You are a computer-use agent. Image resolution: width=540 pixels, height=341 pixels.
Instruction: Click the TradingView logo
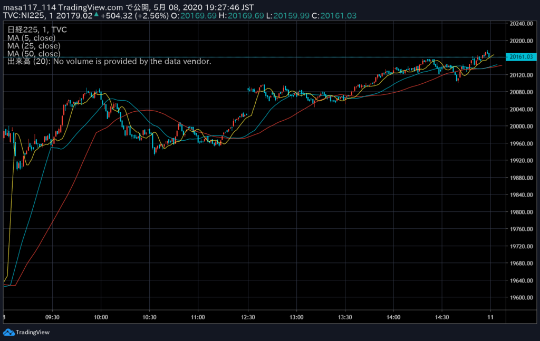(x=8, y=332)
